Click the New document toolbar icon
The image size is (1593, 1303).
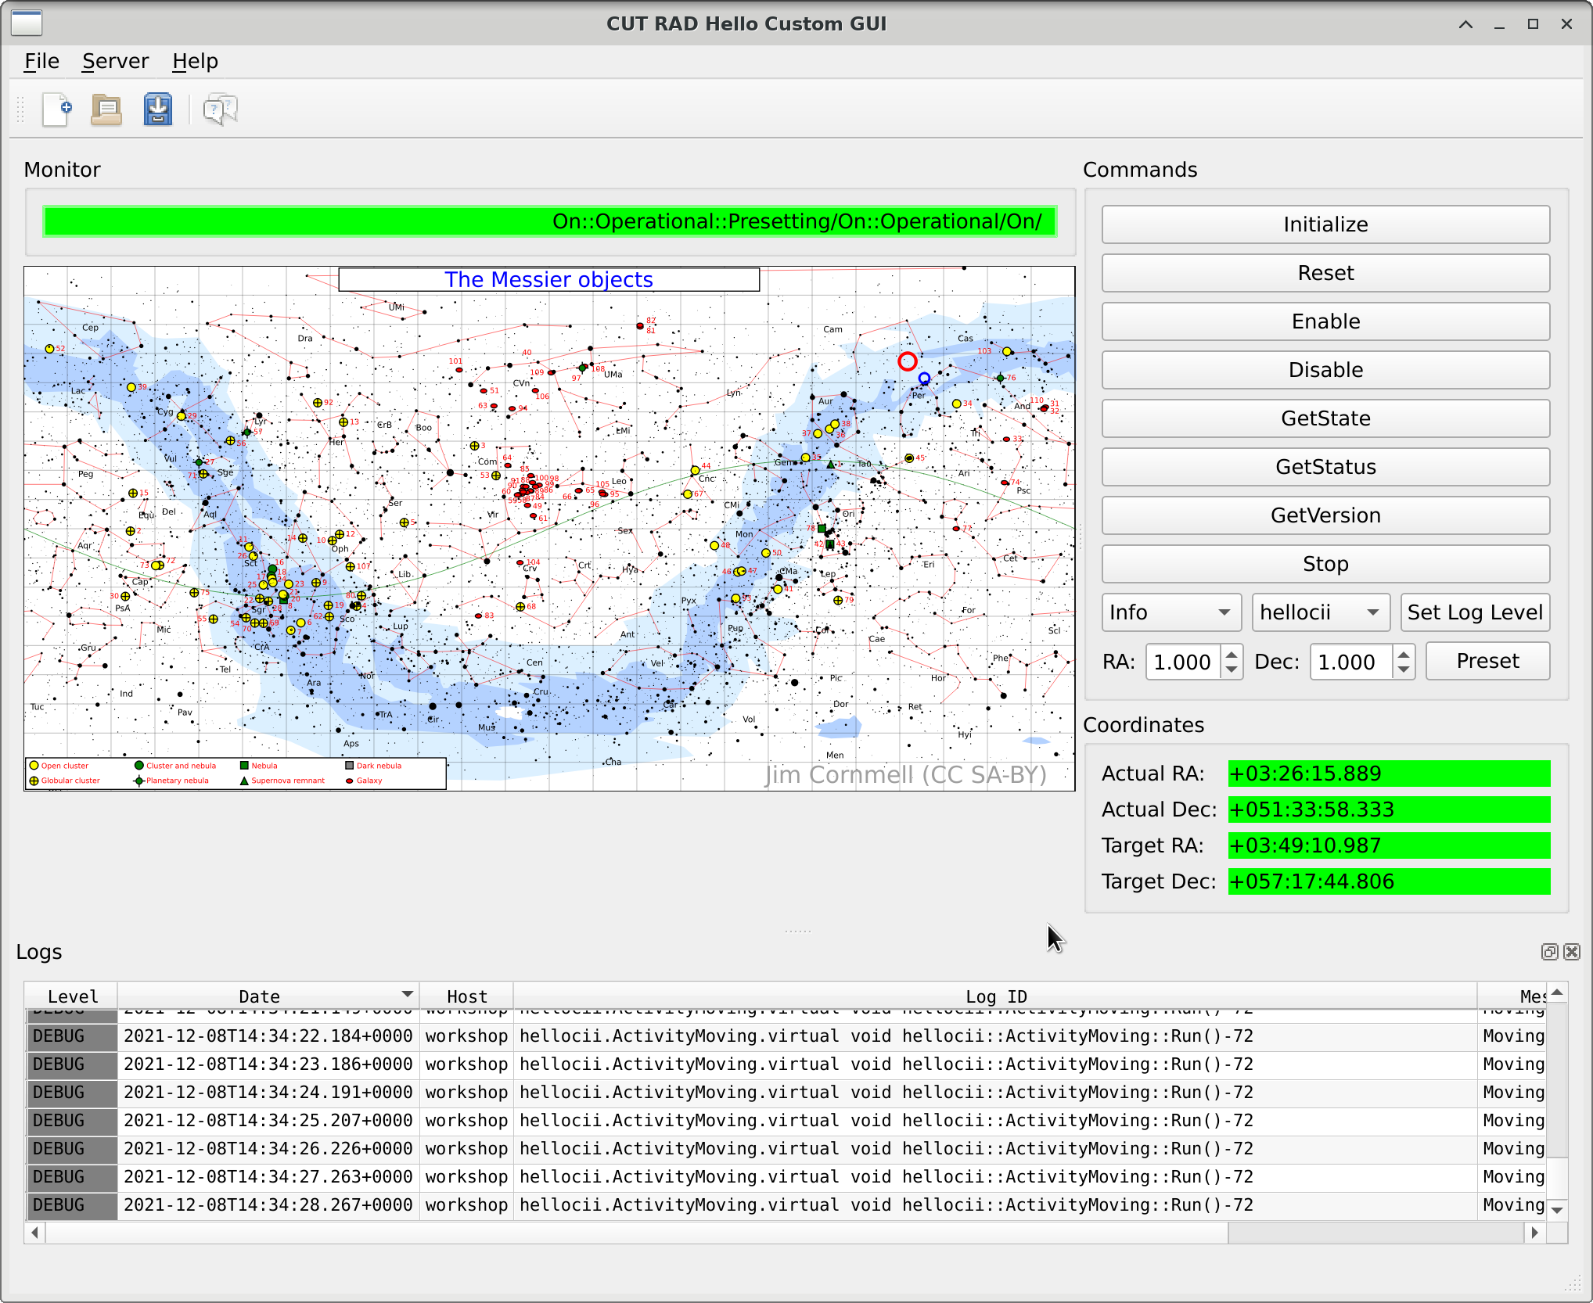(57, 109)
